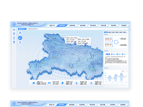Click the tallest highlighted bar in line chart

(x=122, y=77)
